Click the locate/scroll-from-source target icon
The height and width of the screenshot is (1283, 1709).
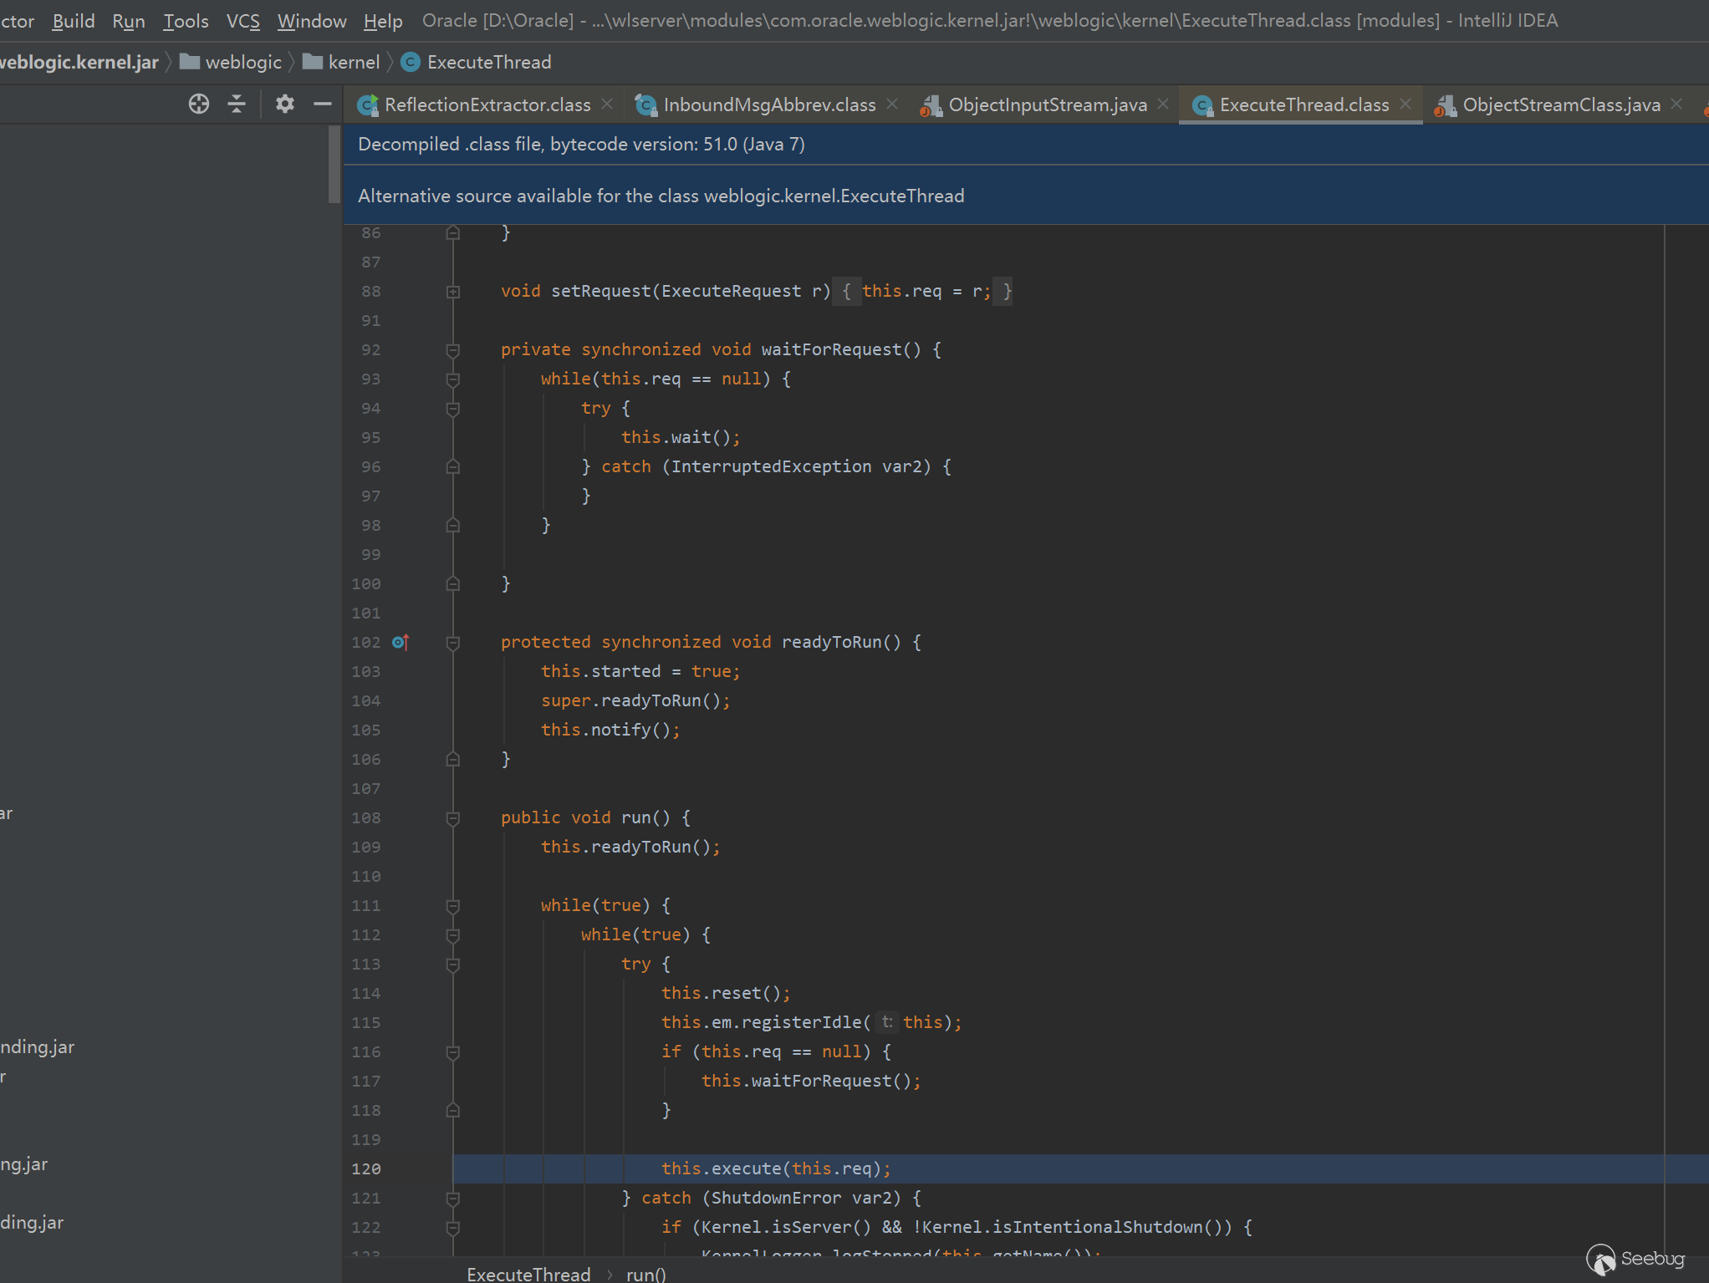[x=199, y=104]
